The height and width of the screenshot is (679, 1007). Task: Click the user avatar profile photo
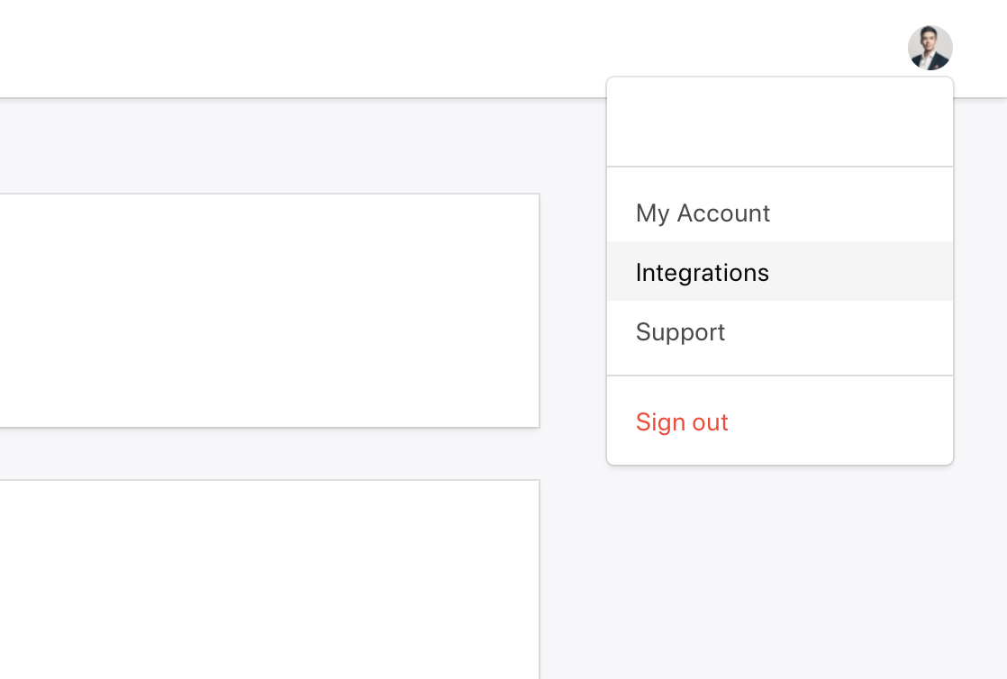click(930, 49)
